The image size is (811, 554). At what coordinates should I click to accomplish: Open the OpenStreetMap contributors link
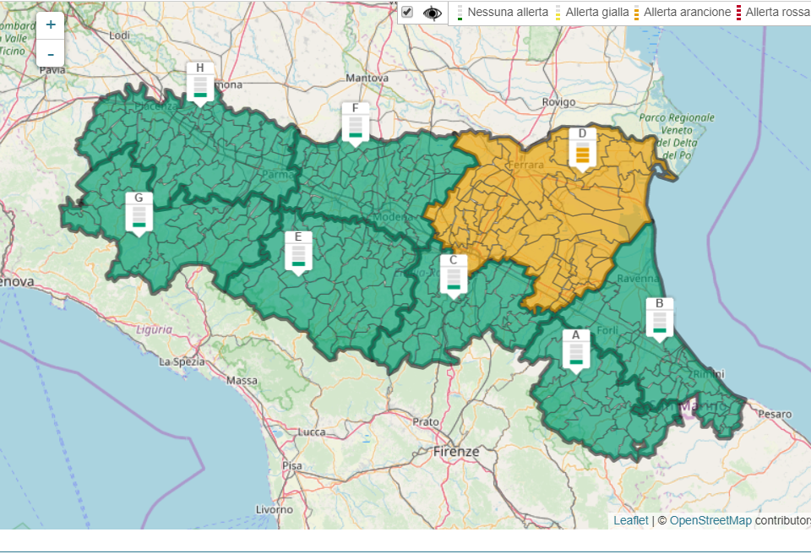[710, 520]
